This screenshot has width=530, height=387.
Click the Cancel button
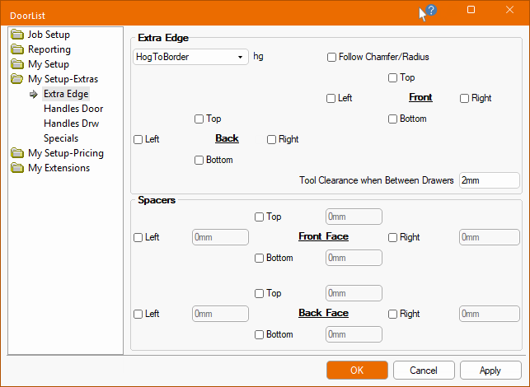pyautogui.click(x=424, y=371)
